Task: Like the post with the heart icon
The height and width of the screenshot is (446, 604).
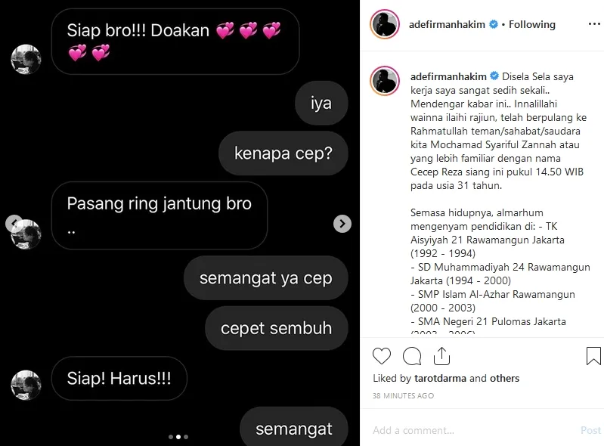Action: [x=381, y=356]
